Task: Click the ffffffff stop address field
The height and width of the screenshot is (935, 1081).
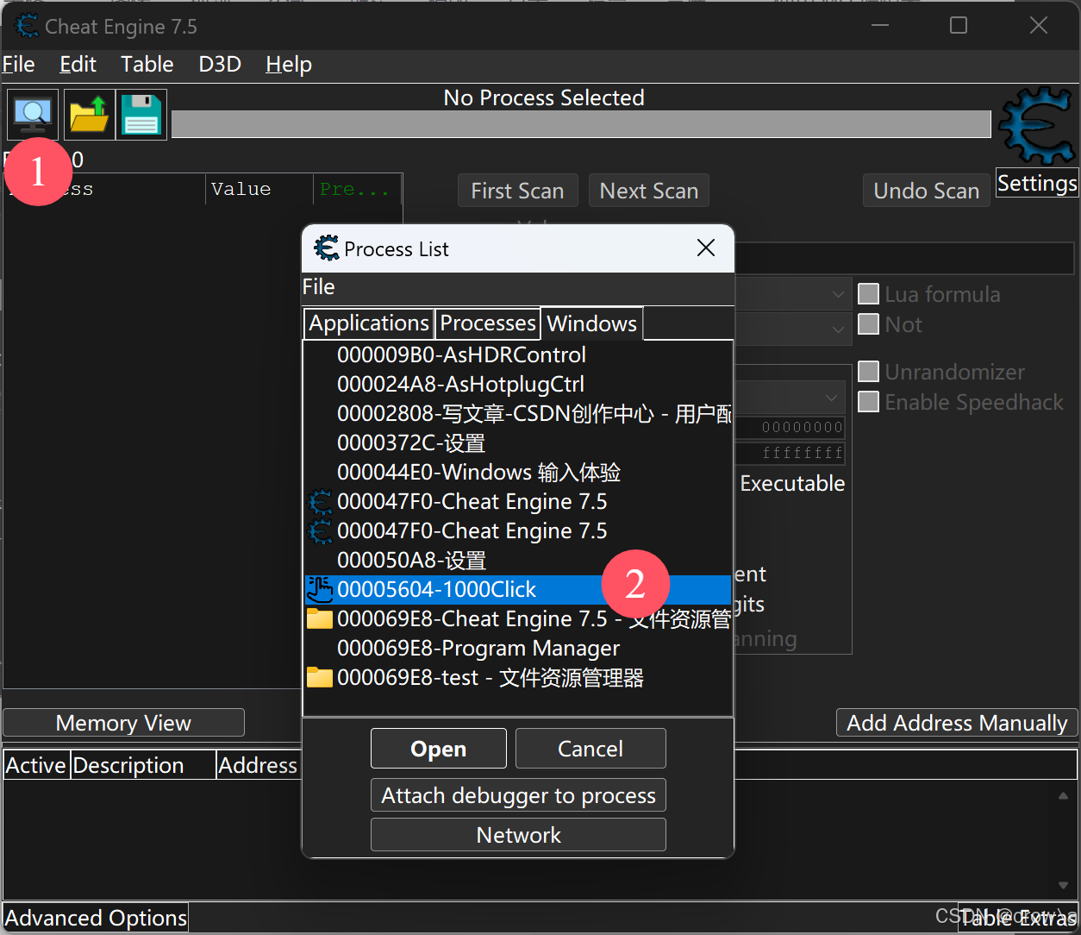Action: [x=789, y=453]
